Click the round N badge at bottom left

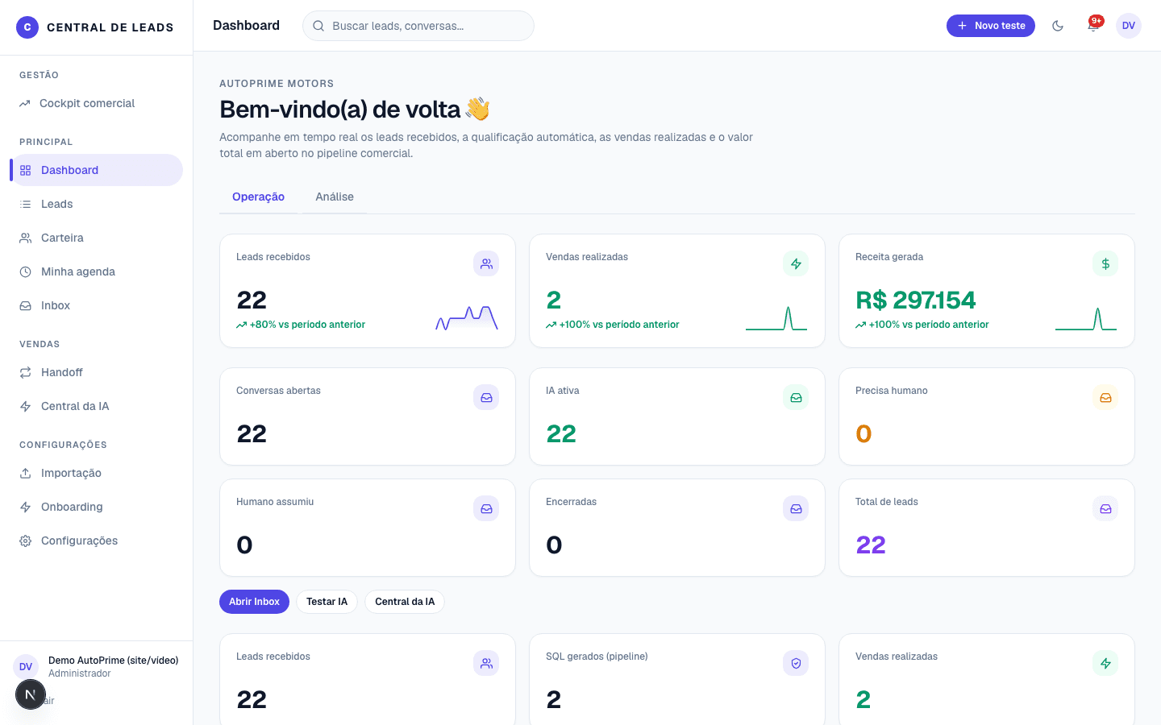[31, 694]
